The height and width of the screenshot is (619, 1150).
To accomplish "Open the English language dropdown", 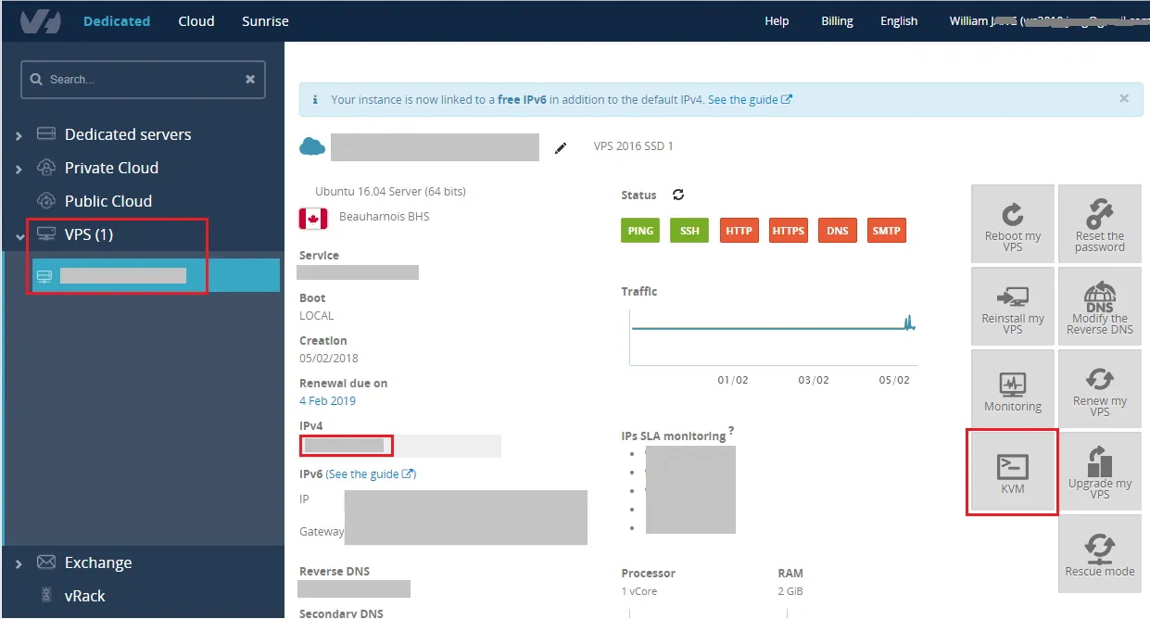I will tap(899, 20).
